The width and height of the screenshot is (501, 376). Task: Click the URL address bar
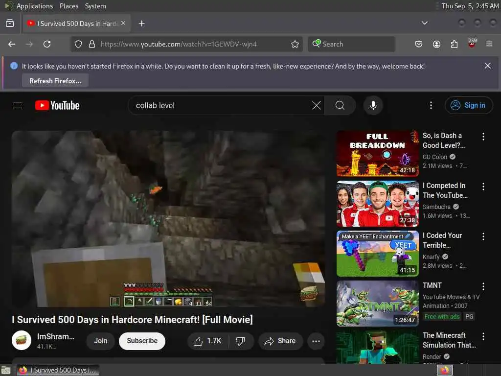pos(186,44)
